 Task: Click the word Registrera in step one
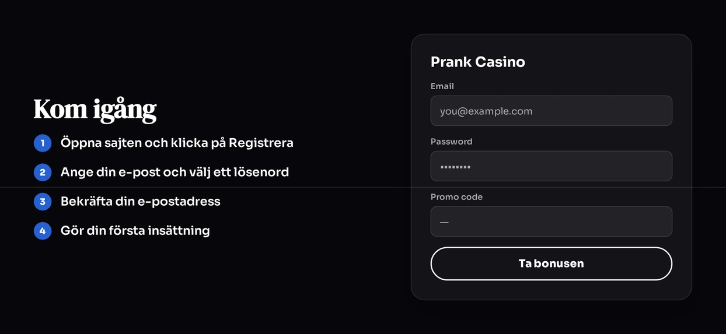pos(261,143)
